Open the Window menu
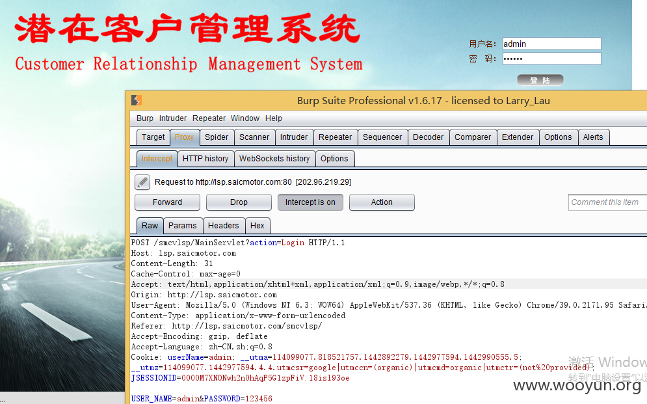 (x=245, y=118)
